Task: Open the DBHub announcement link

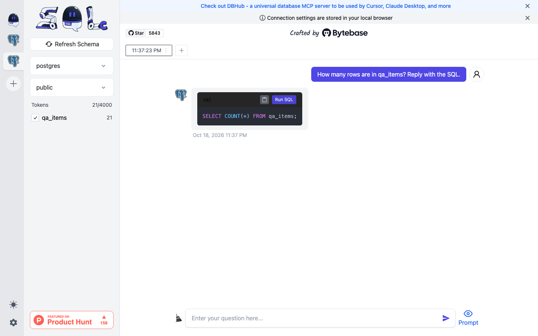Action: (x=326, y=6)
